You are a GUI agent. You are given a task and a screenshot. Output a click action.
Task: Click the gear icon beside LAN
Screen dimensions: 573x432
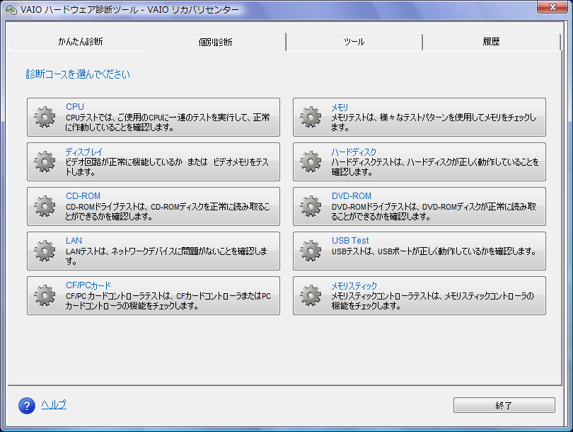coord(45,251)
